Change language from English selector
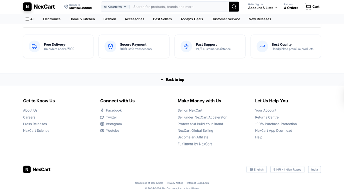Image resolution: width=344 pixels, height=193 pixels. [x=256, y=170]
